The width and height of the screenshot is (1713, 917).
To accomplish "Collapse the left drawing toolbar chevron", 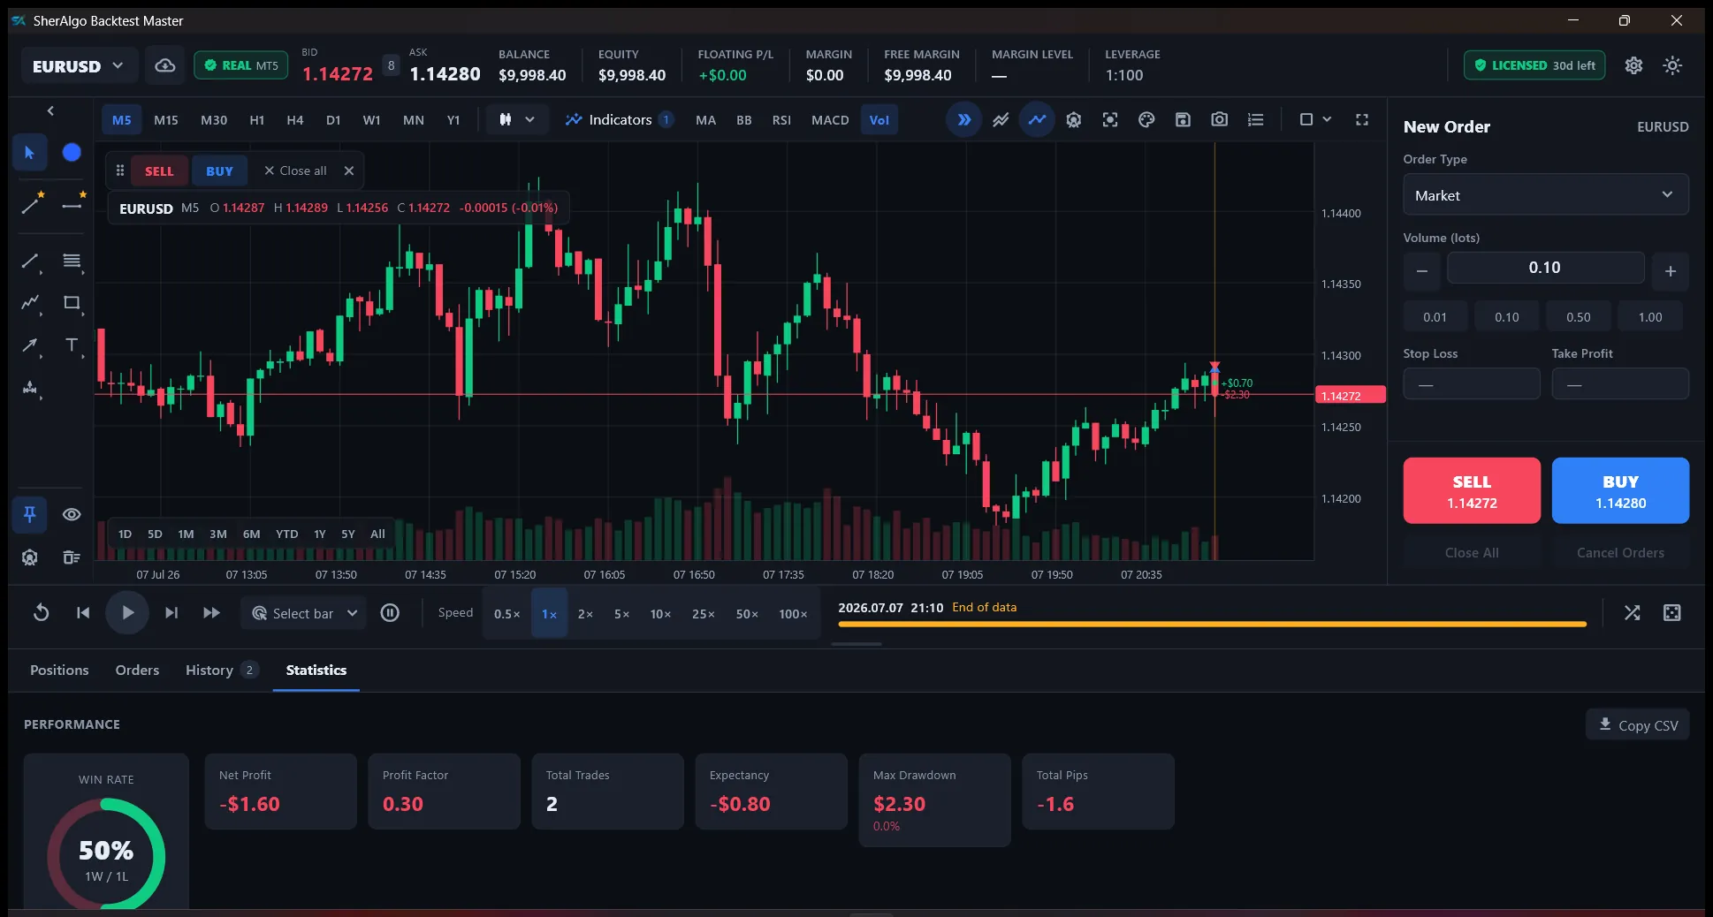I will pos(50,110).
